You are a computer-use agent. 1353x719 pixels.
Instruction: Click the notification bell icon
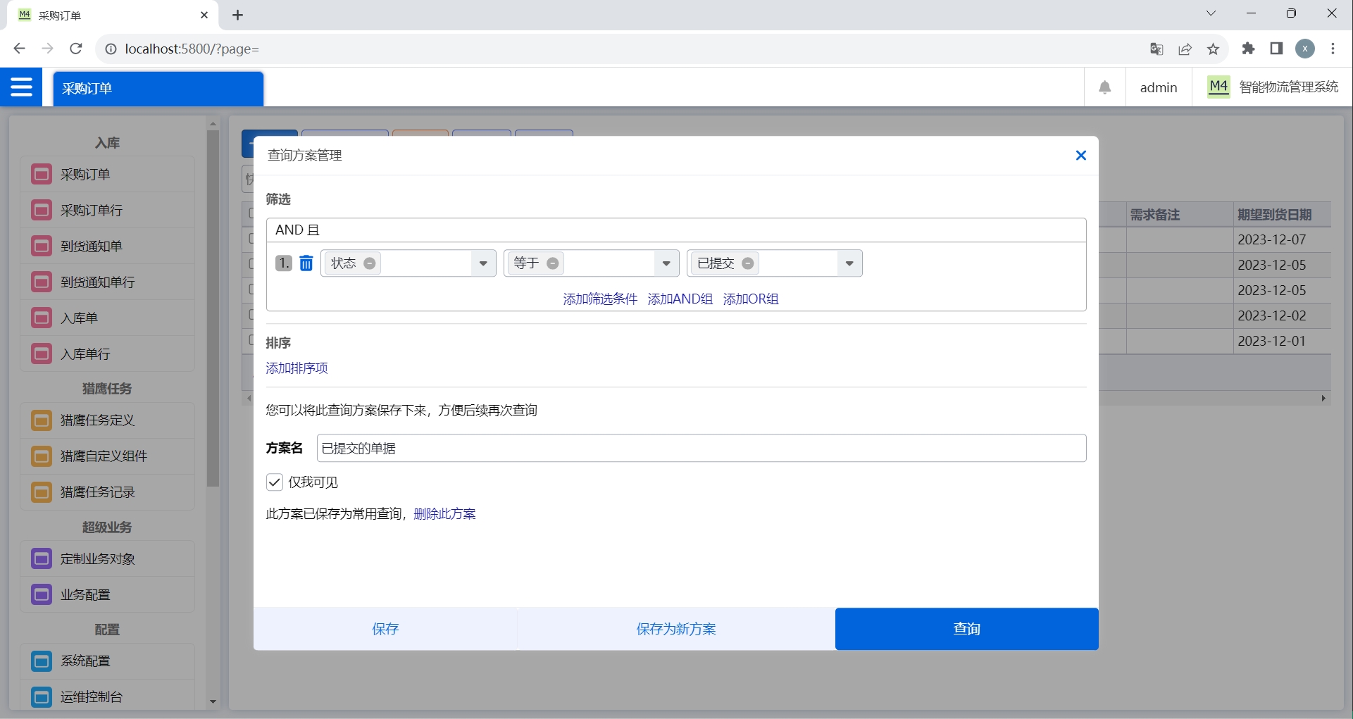click(1105, 87)
